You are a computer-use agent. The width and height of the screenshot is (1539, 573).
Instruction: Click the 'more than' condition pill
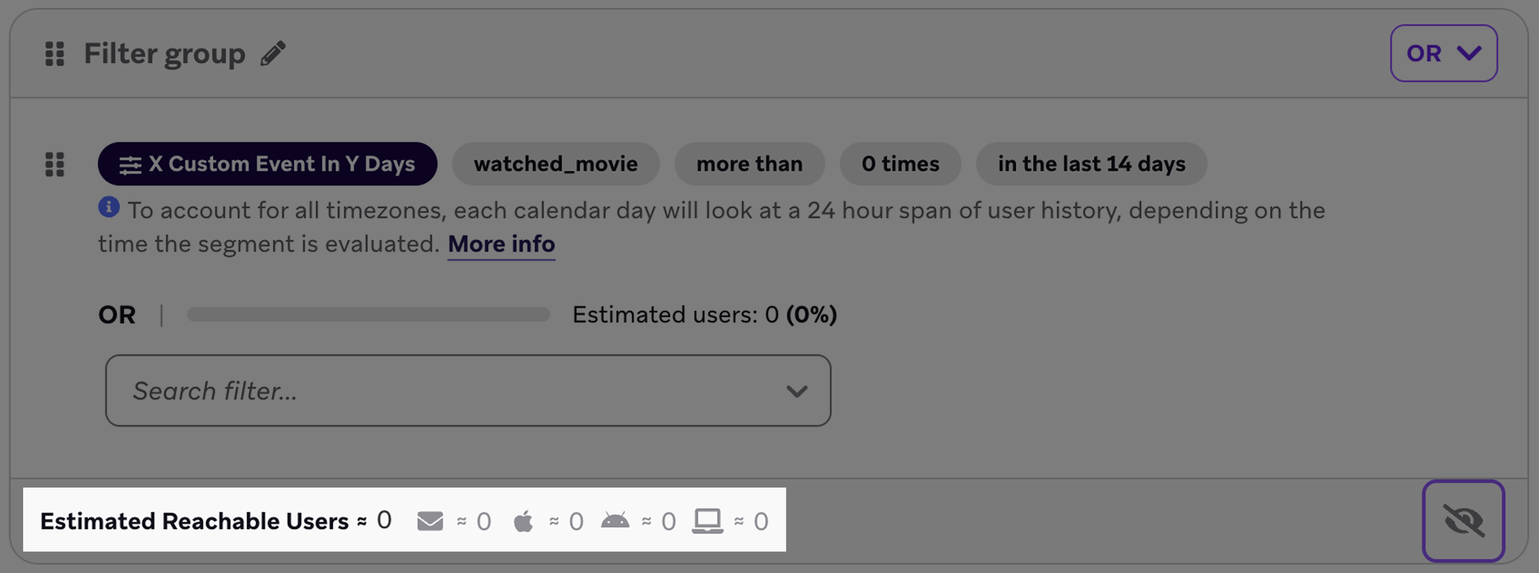pyautogui.click(x=749, y=163)
